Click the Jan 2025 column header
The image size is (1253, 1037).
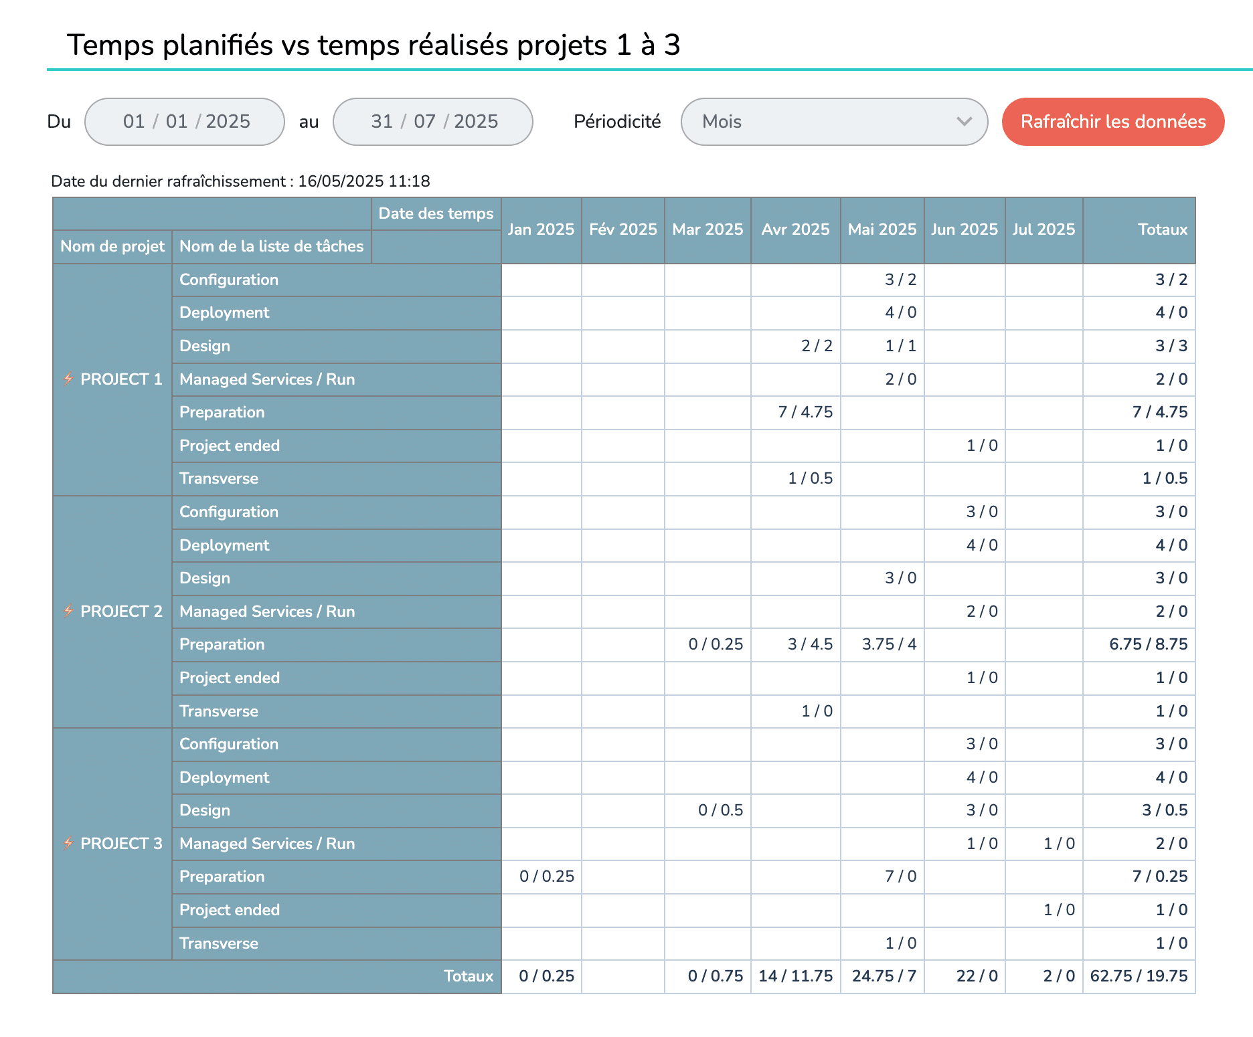point(541,229)
